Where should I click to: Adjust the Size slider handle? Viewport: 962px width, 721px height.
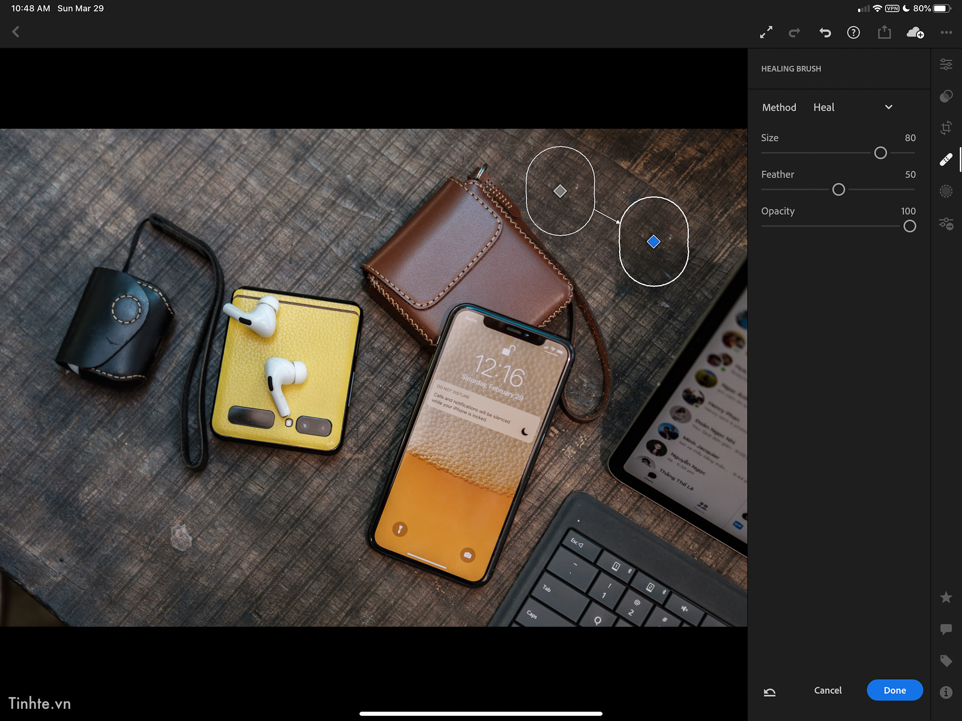[x=880, y=153]
